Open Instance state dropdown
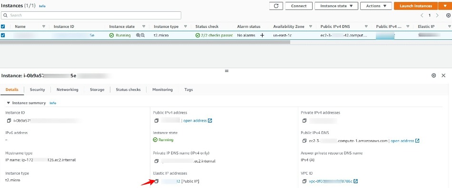Image resolution: width=452 pixels, height=188 pixels. (336, 6)
